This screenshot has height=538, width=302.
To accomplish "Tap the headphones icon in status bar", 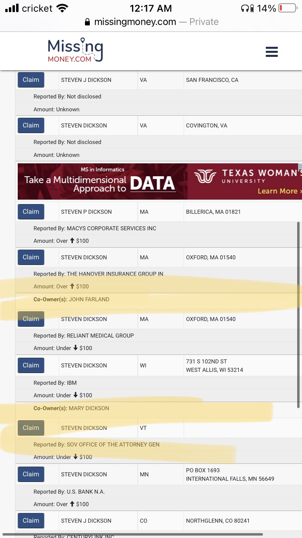I will 244,8.
